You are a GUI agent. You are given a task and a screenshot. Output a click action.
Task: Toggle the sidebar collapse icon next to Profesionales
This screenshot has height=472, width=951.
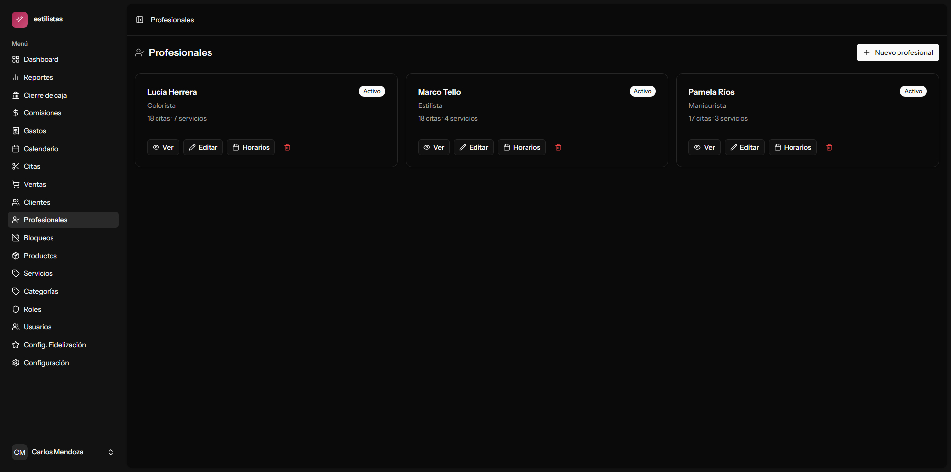tap(139, 20)
